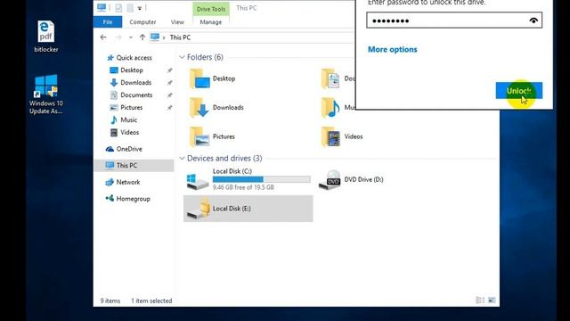Select Music note icon in navigation pane
Viewport: 570px width, 321px height.
pyautogui.click(x=114, y=119)
